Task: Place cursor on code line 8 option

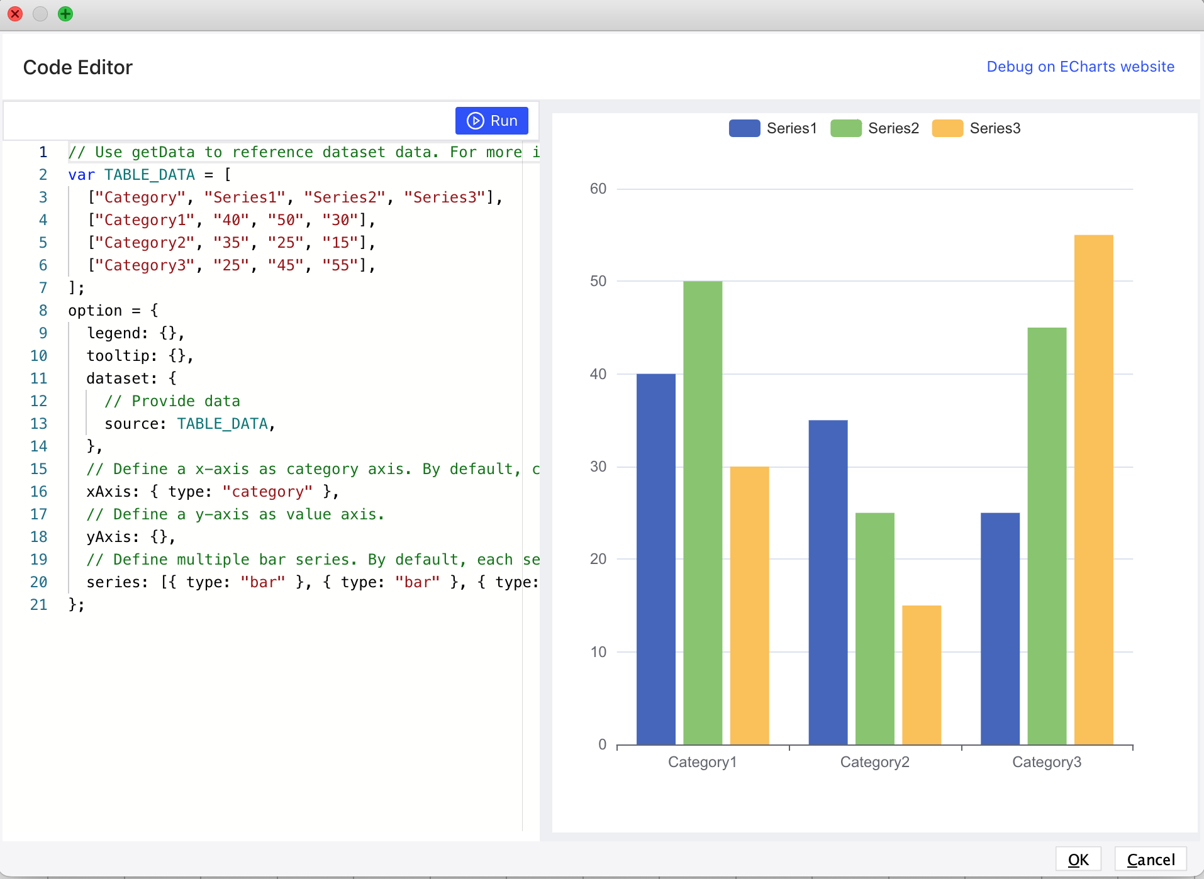Action: coord(113,311)
